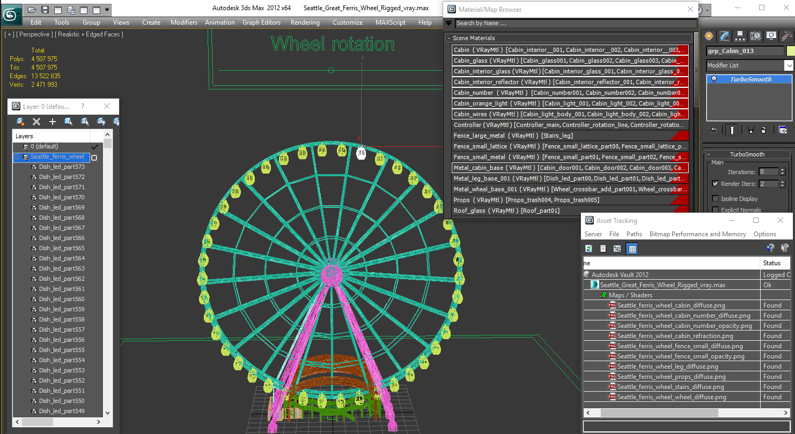Click the Refresh icon in Asset Tracking

(x=588, y=249)
